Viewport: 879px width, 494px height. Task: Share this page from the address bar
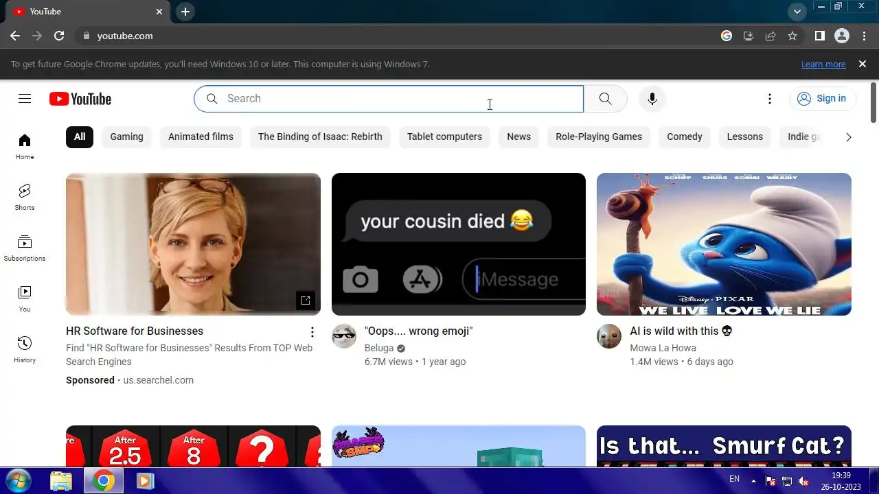click(770, 36)
